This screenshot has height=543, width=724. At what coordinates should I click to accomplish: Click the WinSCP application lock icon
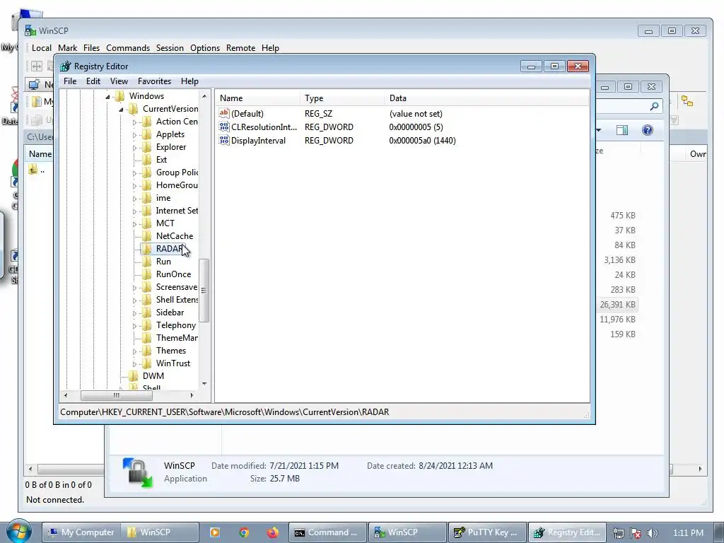pyautogui.click(x=138, y=472)
